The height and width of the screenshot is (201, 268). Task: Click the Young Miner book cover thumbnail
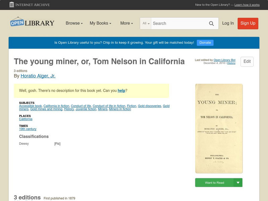point(219,129)
